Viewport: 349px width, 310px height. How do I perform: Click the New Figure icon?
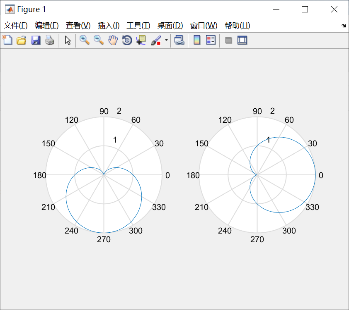(7, 41)
